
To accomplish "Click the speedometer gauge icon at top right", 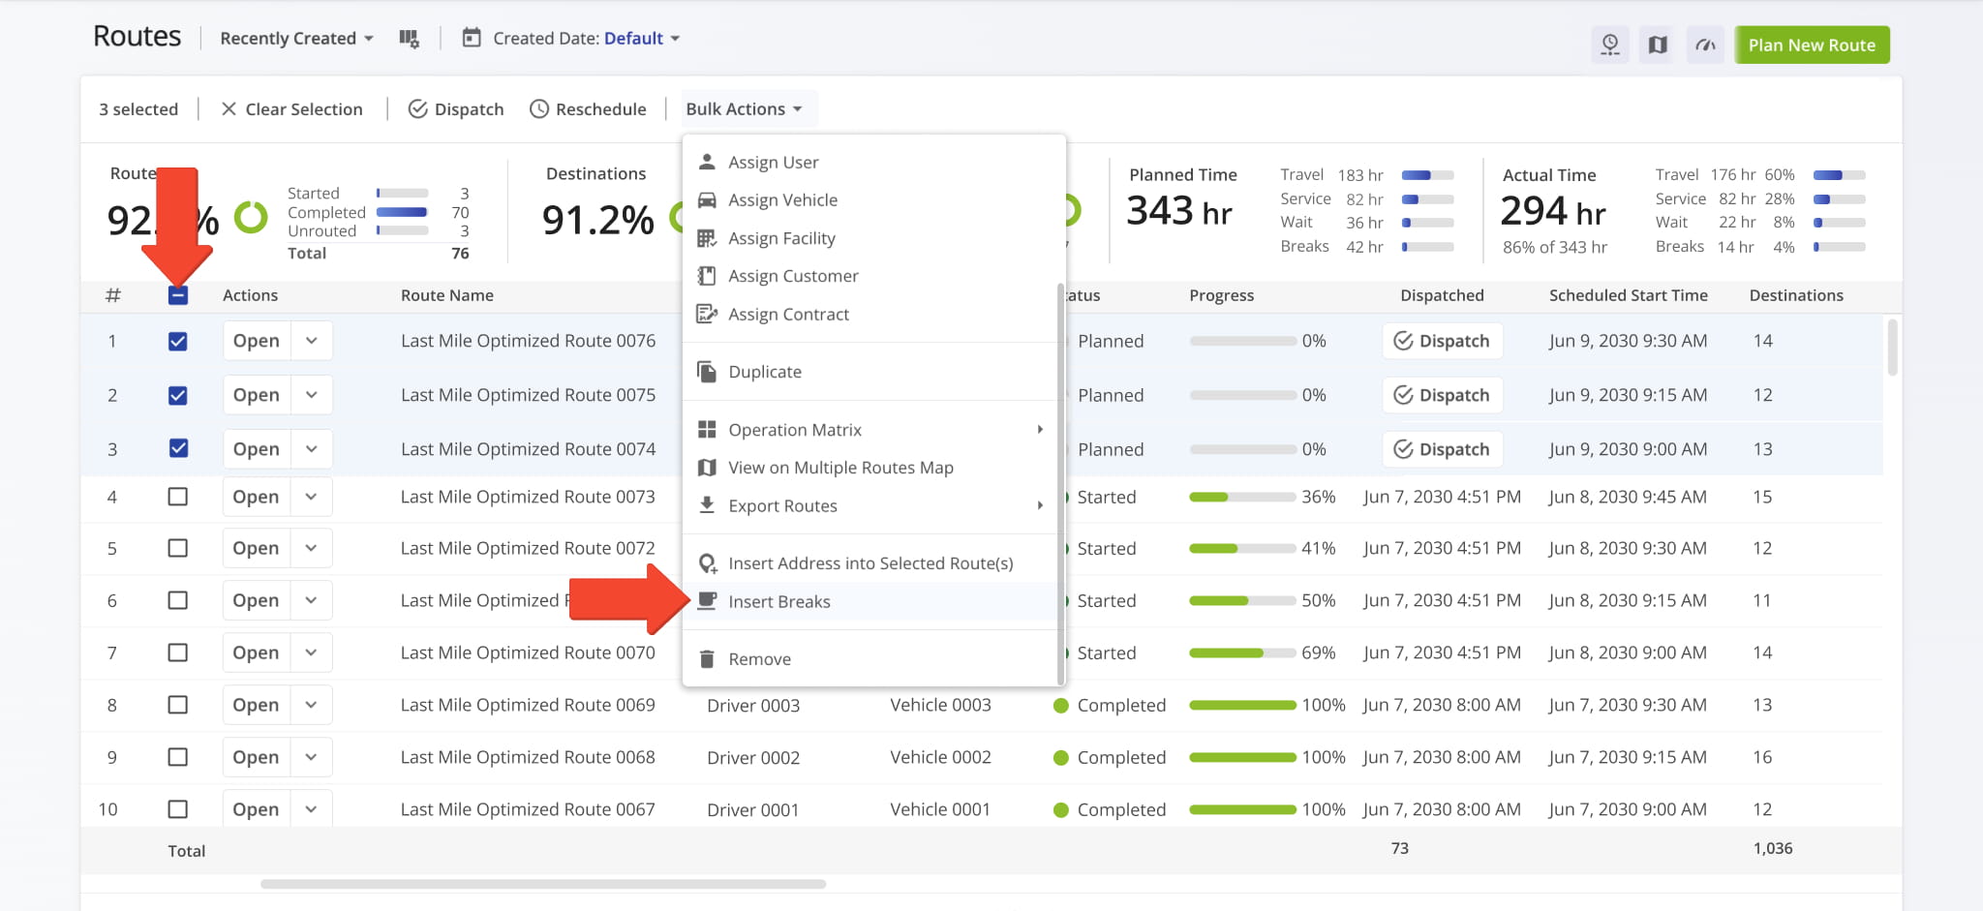I will (1705, 45).
